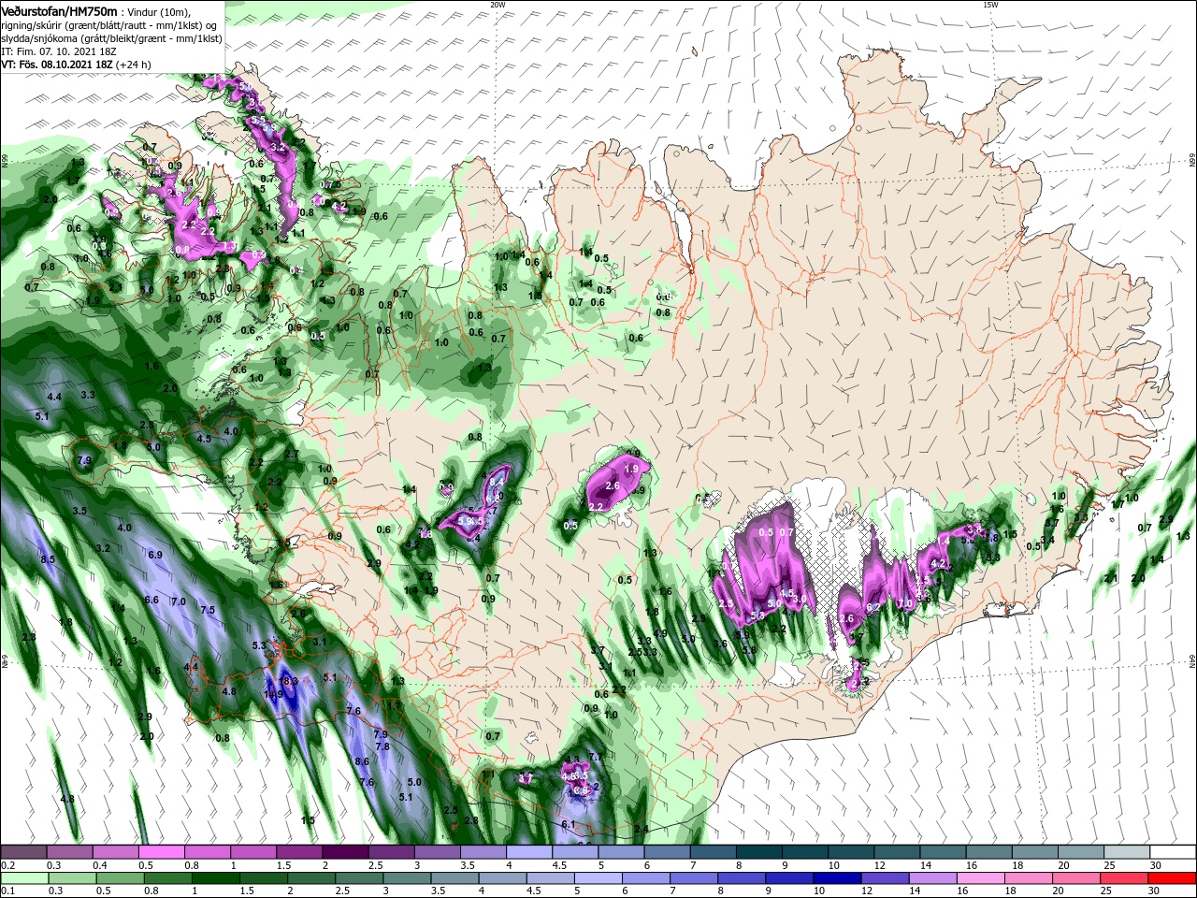Click the 2.7 precipitation value on the map

(x=292, y=454)
